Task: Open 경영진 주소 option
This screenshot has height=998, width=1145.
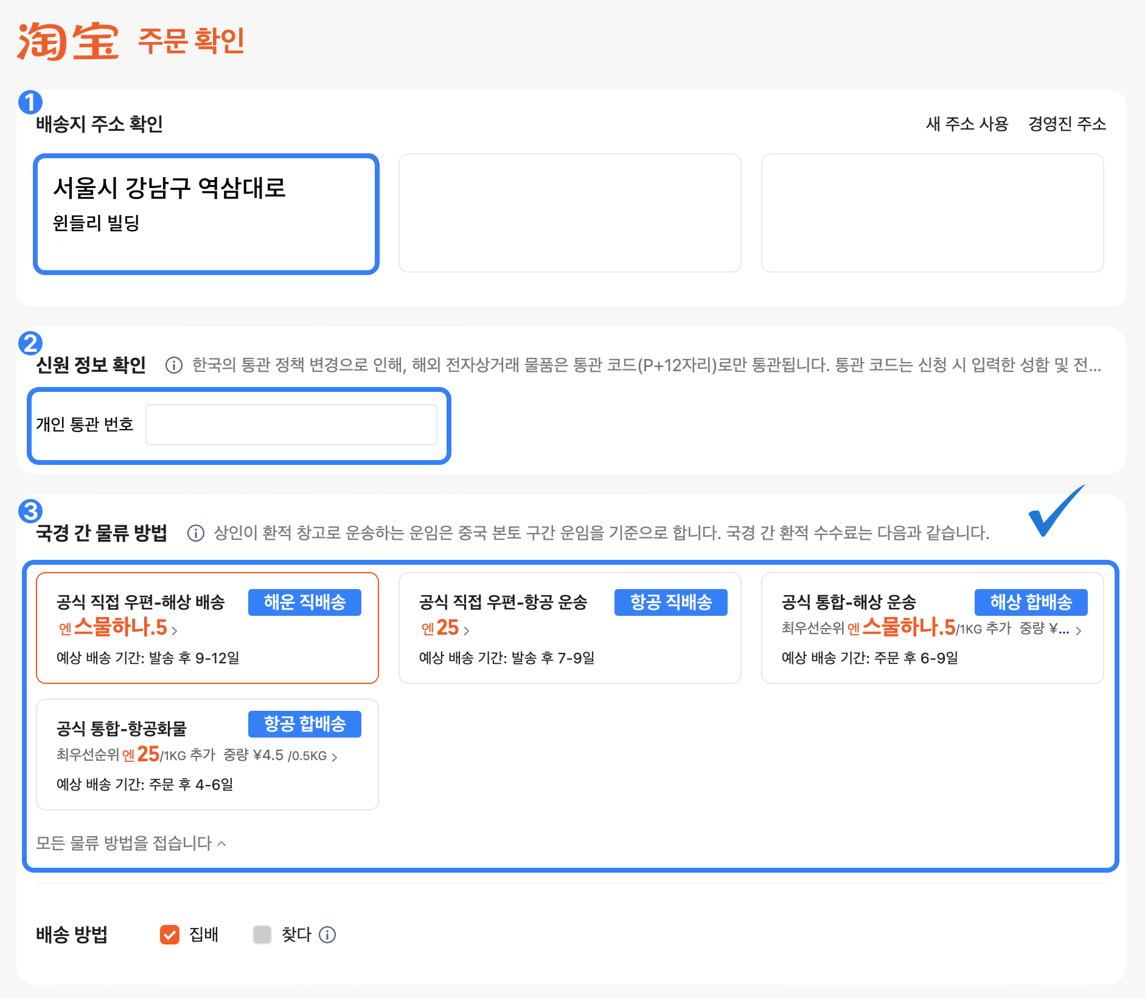Action: pyautogui.click(x=1067, y=123)
